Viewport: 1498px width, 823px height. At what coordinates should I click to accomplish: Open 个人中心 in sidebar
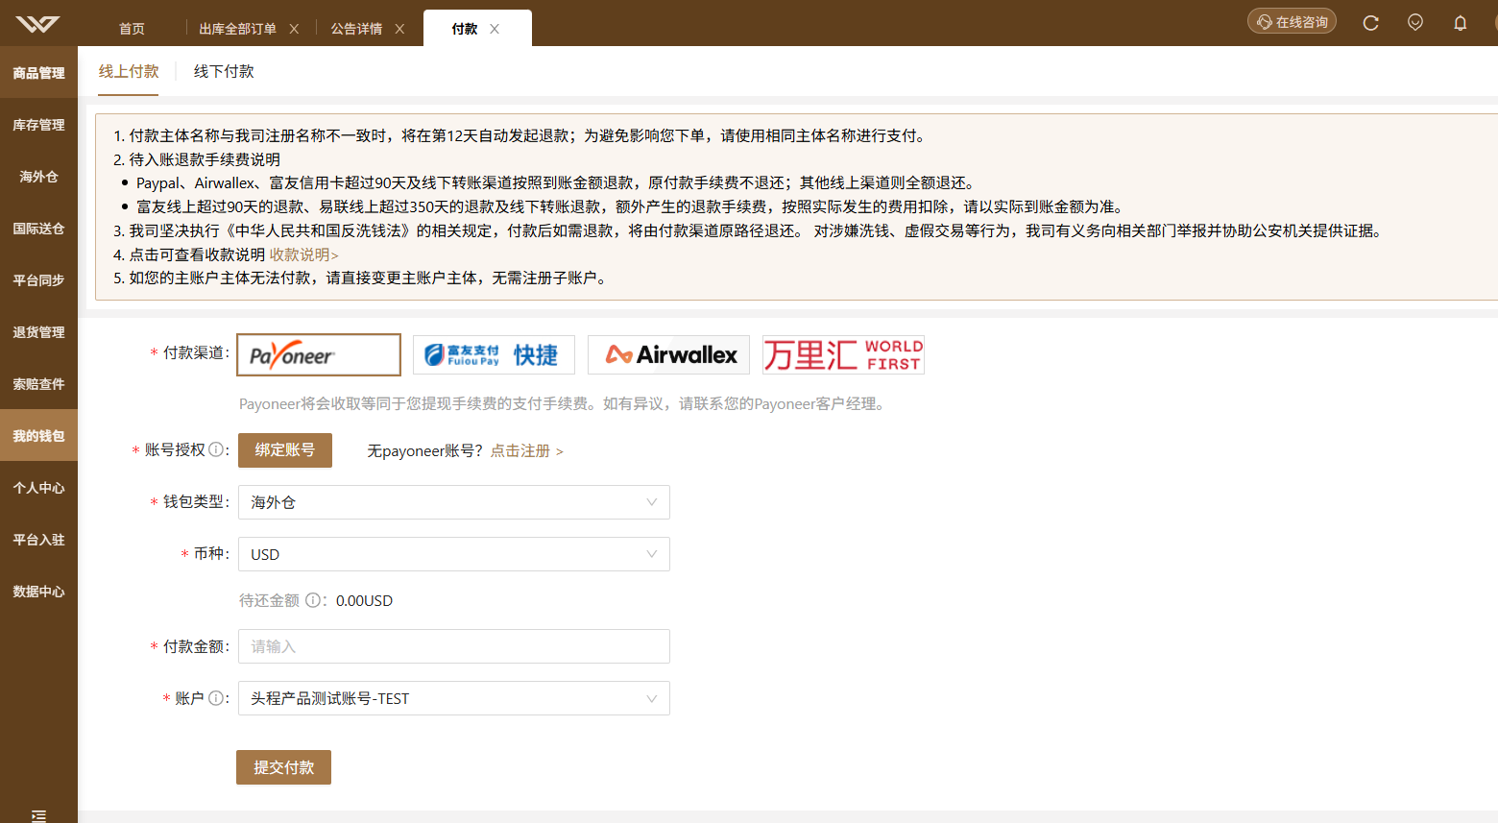tap(38, 487)
